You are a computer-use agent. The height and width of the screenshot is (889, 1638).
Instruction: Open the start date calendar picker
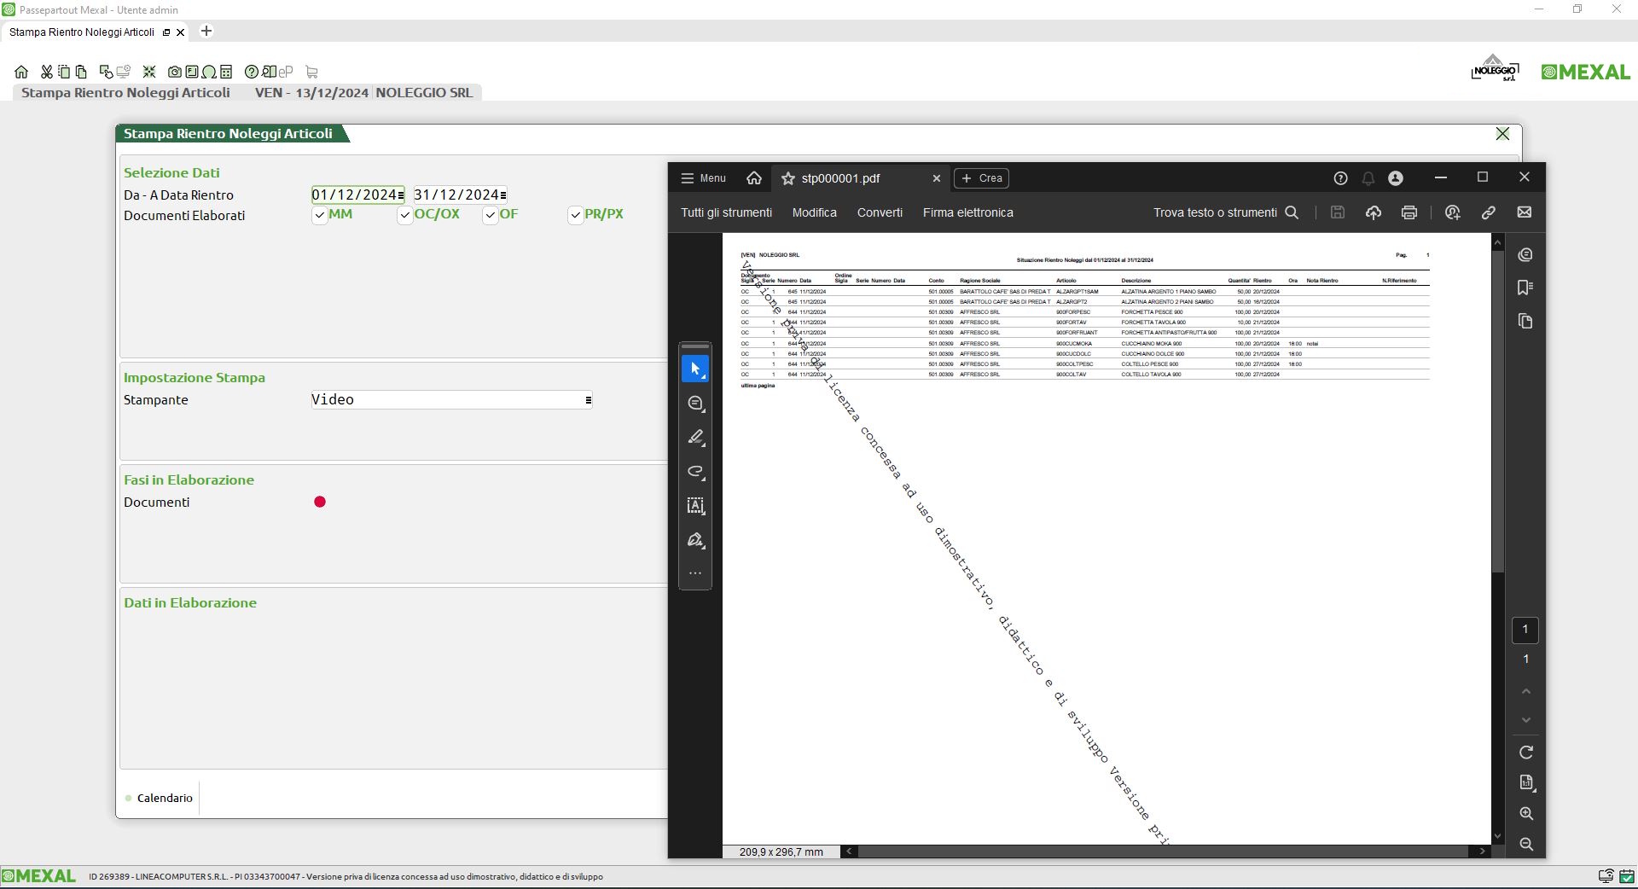[x=400, y=195]
